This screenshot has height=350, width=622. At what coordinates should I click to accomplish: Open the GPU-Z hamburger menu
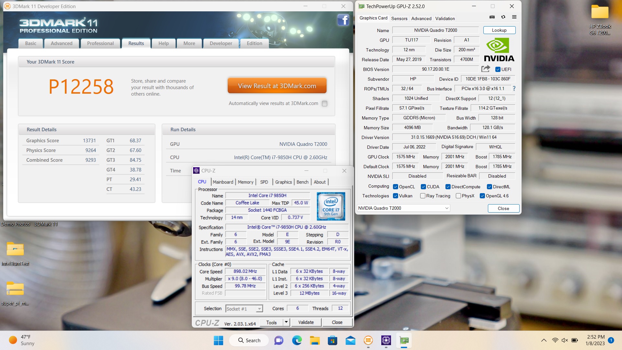click(x=514, y=17)
